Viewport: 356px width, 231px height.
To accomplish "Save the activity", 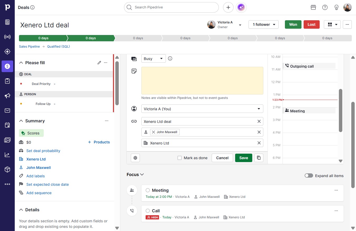I will [244, 158].
